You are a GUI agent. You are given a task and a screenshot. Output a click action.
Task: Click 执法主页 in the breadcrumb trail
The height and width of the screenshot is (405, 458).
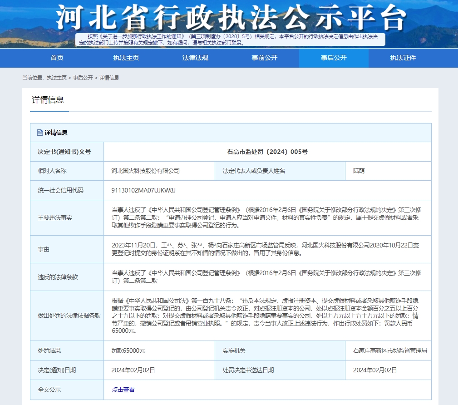click(x=57, y=78)
